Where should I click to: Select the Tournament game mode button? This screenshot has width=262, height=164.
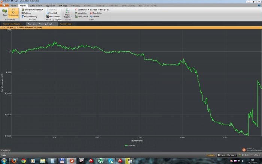click(x=13, y=12)
